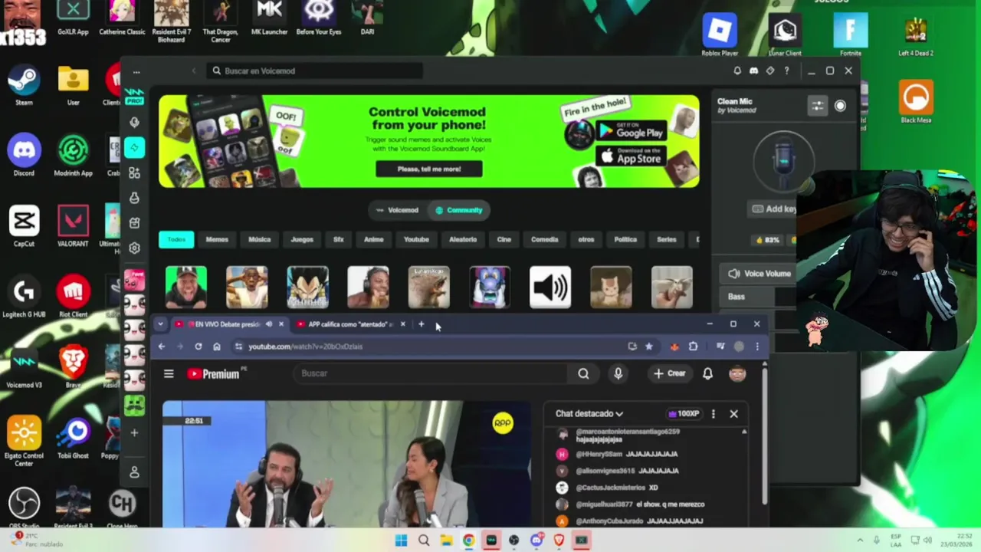Start YouTube voice search microphone
981x552 pixels.
click(618, 373)
